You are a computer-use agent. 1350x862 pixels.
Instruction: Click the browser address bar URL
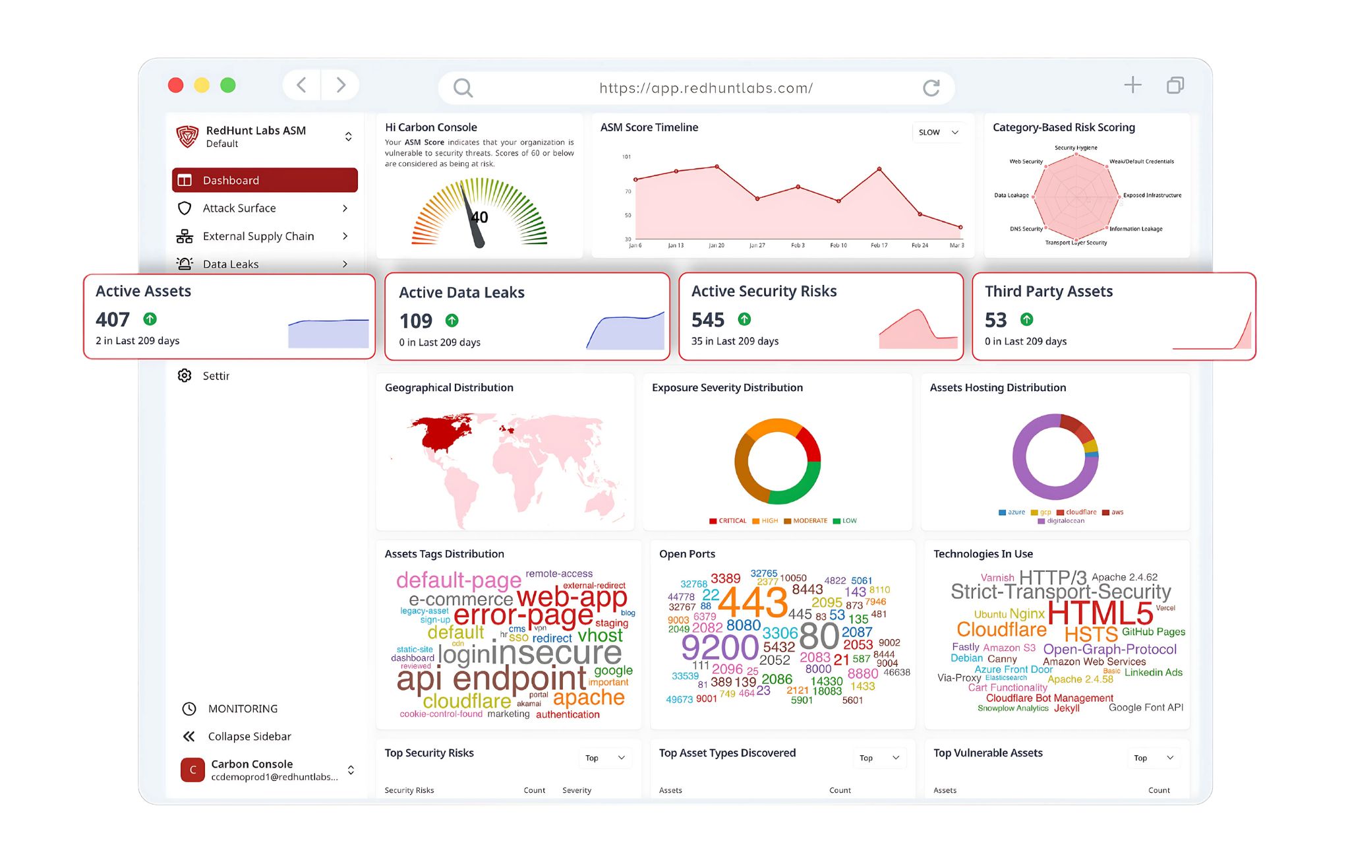705,88
